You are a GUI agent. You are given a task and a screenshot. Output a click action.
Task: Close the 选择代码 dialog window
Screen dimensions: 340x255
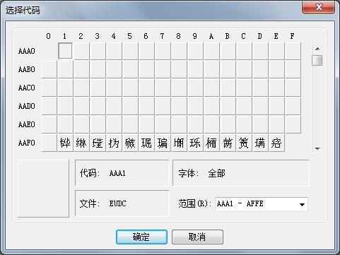[x=319, y=7]
